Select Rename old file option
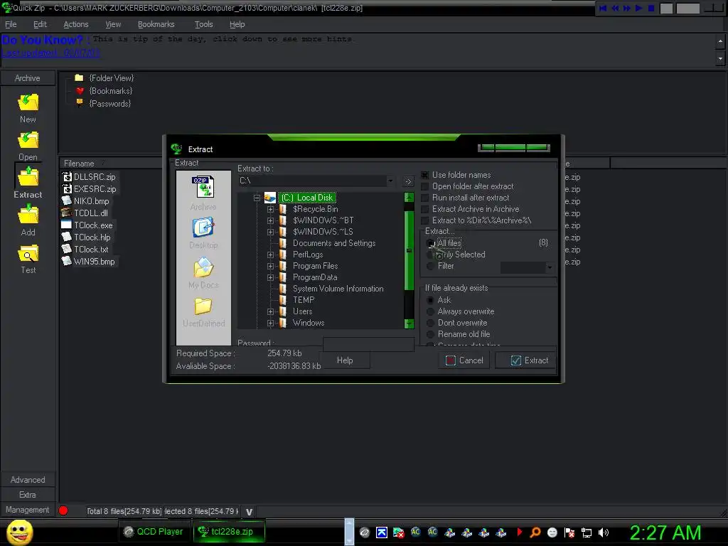 click(430, 334)
